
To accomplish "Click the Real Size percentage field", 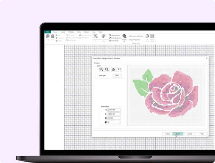I will (x=117, y=75).
